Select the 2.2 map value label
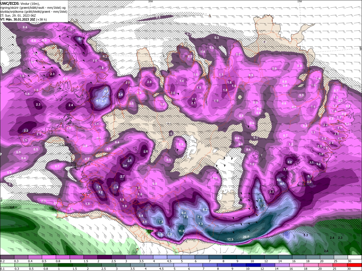The height and width of the screenshot is (271, 362). coord(326,125)
